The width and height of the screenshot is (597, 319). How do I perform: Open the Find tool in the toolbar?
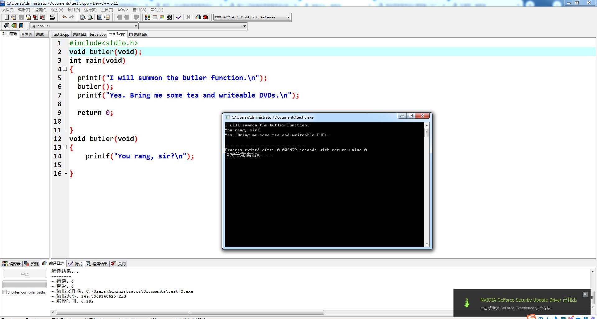pyautogui.click(x=83, y=17)
